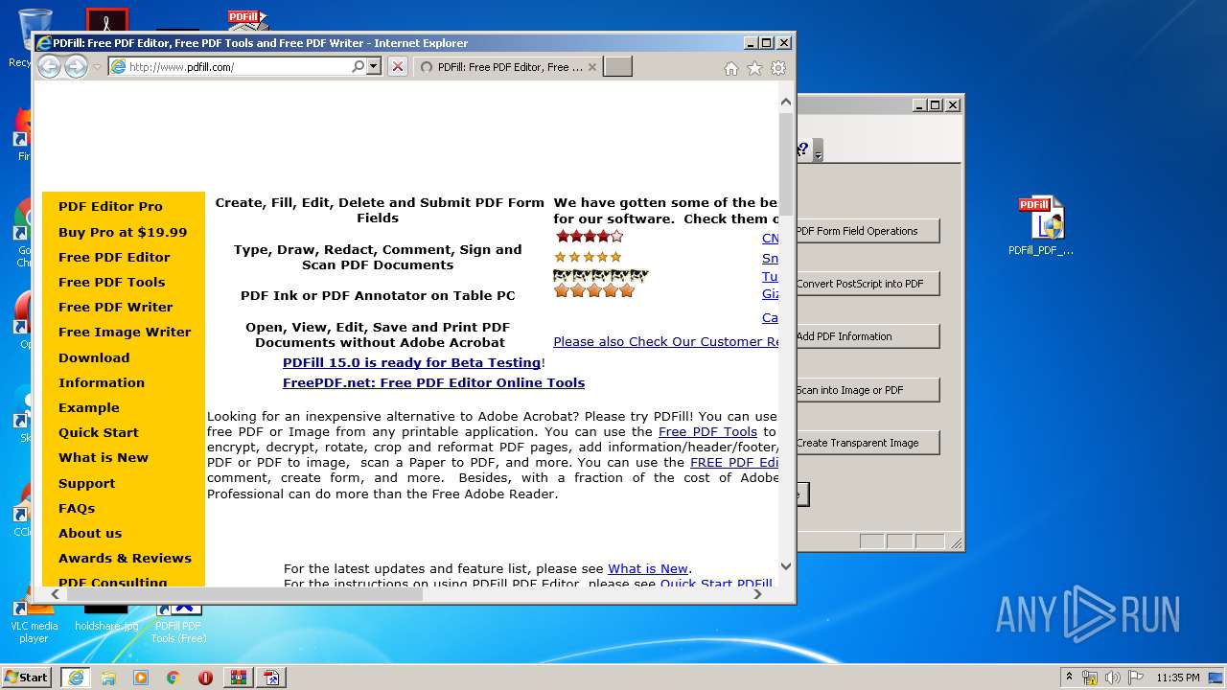
Task: Open the About us sidebar link
Action: [90, 533]
